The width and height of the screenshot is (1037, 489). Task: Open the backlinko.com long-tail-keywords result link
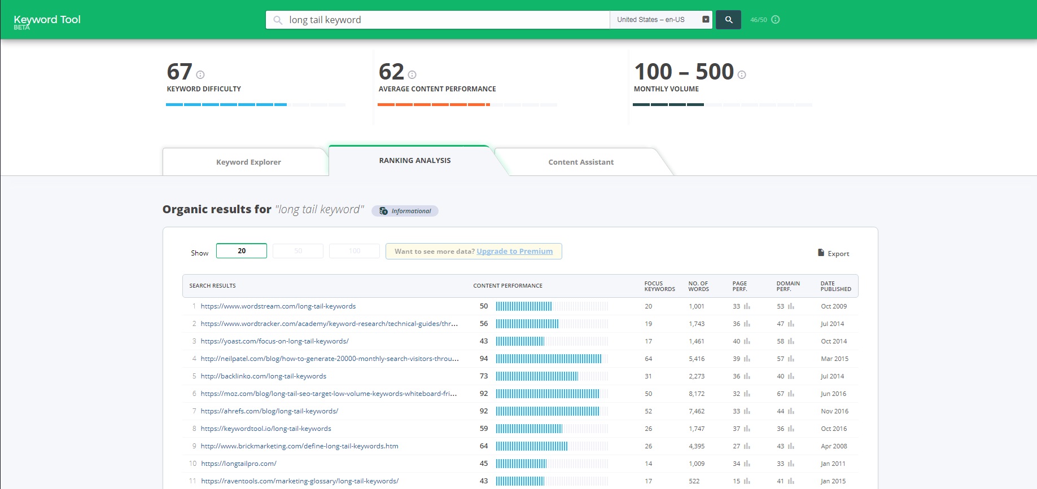coord(264,376)
